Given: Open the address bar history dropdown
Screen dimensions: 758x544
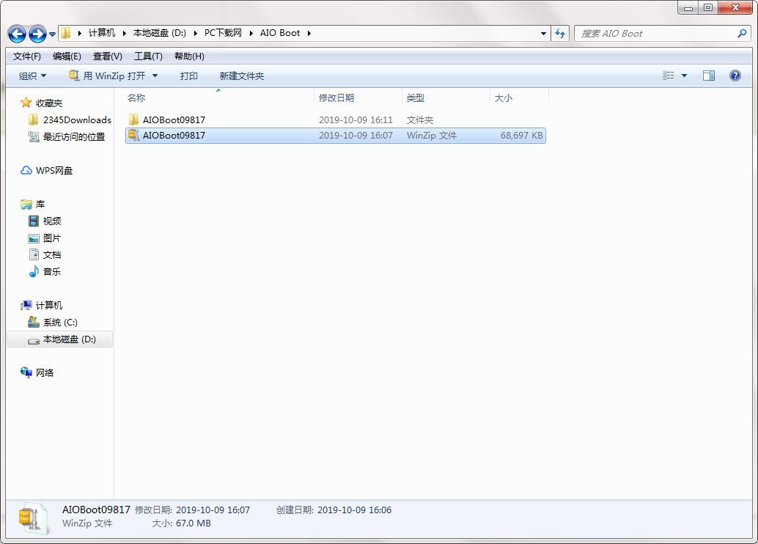Looking at the screenshot, I should pyautogui.click(x=542, y=33).
